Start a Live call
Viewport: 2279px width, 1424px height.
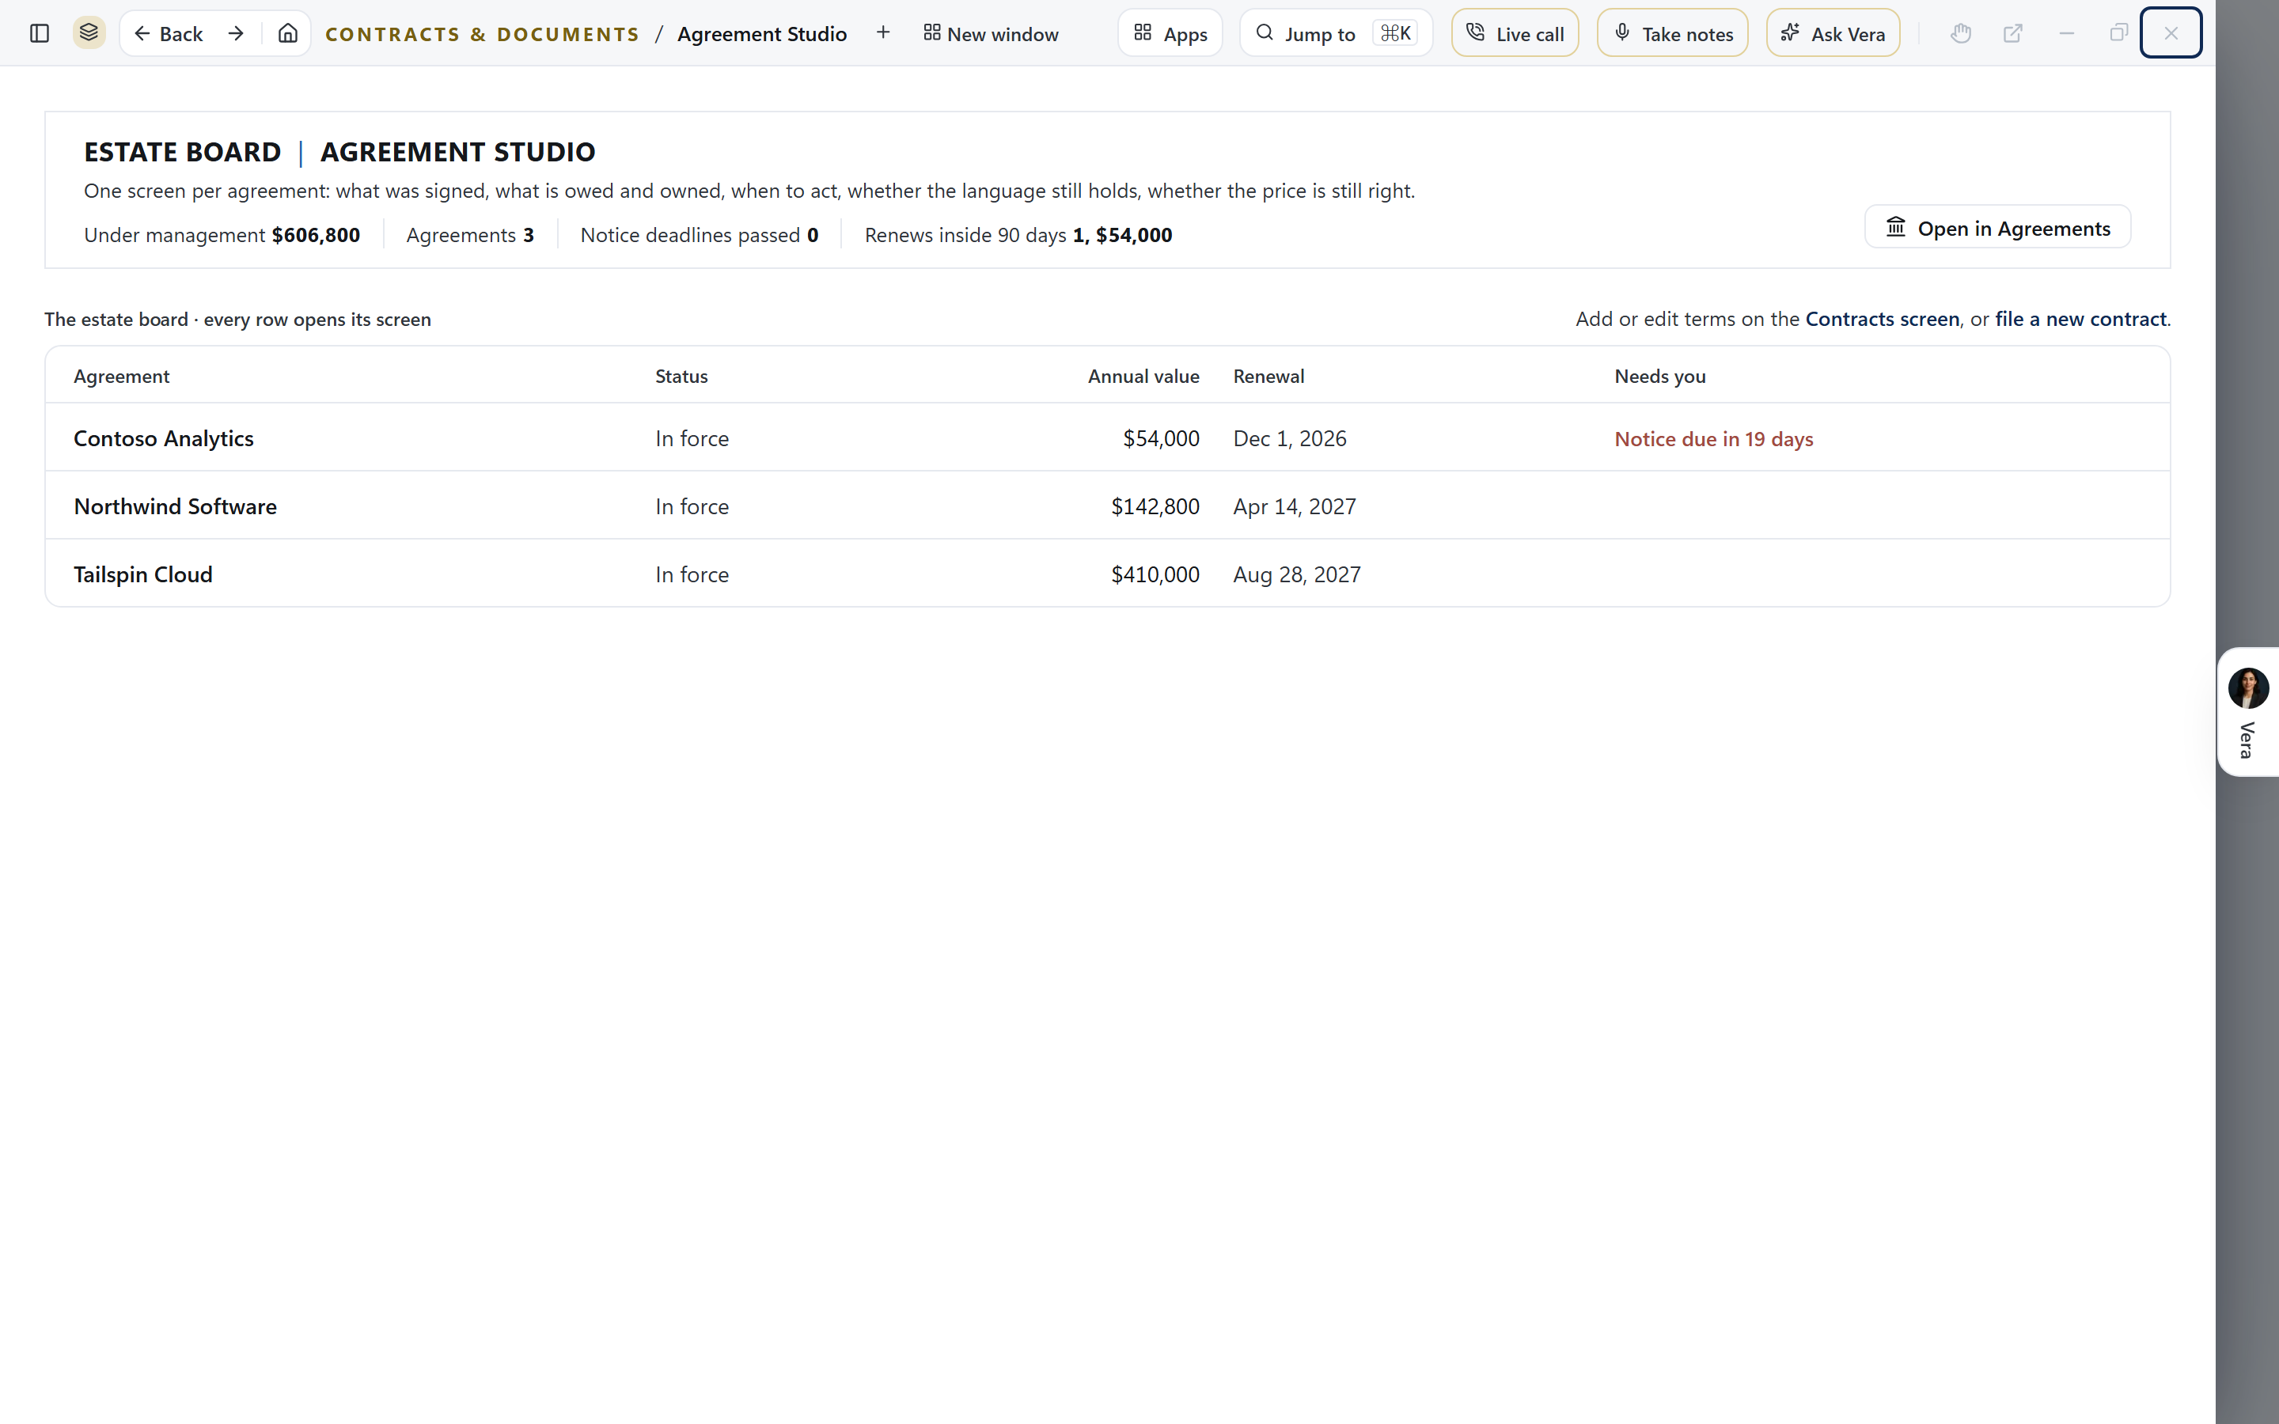coord(1515,33)
